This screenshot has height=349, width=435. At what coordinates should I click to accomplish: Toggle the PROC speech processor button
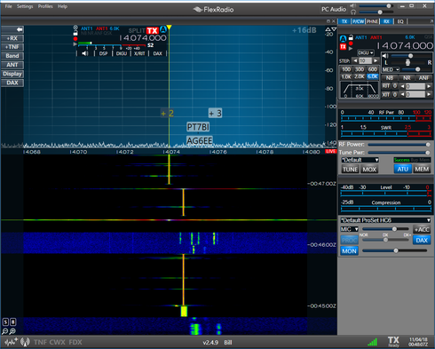349,240
